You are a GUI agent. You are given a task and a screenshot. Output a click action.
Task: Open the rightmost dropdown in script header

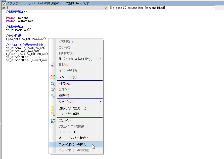(x=220, y=8)
